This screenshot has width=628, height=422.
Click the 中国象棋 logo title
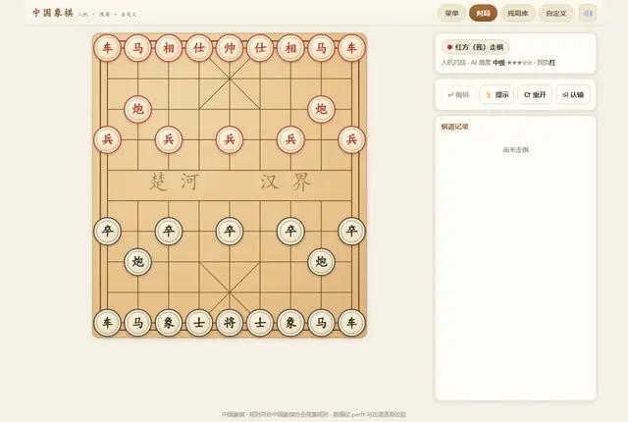click(x=53, y=13)
